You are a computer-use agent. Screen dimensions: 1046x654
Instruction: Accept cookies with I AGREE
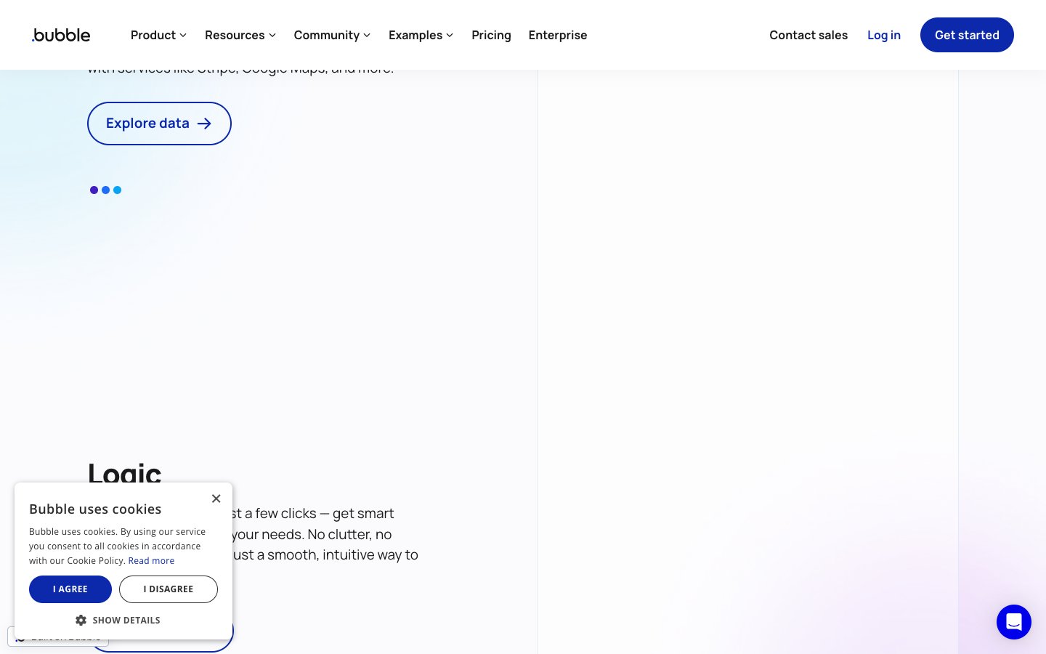click(70, 589)
